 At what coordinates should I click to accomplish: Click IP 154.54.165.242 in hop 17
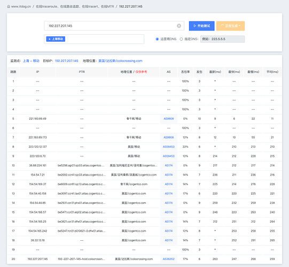pyautogui.click(x=37, y=231)
